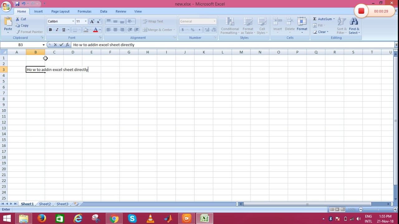Image resolution: width=399 pixels, height=224 pixels.
Task: Toggle bold formatting
Action: click(50, 30)
